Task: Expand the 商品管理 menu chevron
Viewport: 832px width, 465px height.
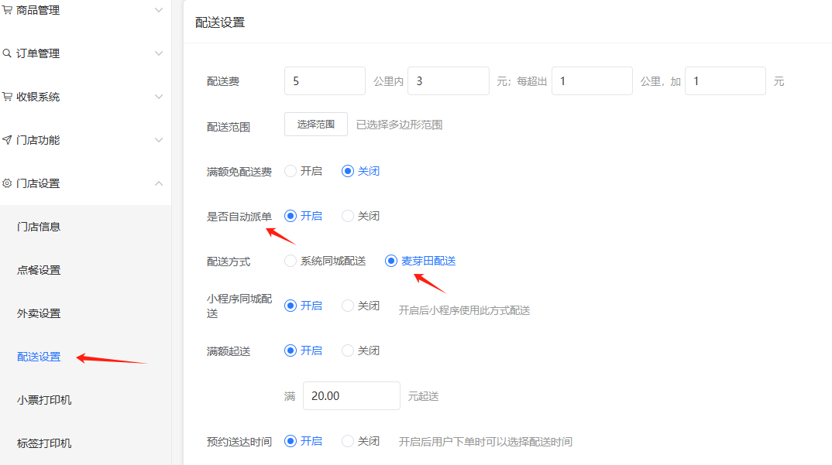Action: point(159,10)
